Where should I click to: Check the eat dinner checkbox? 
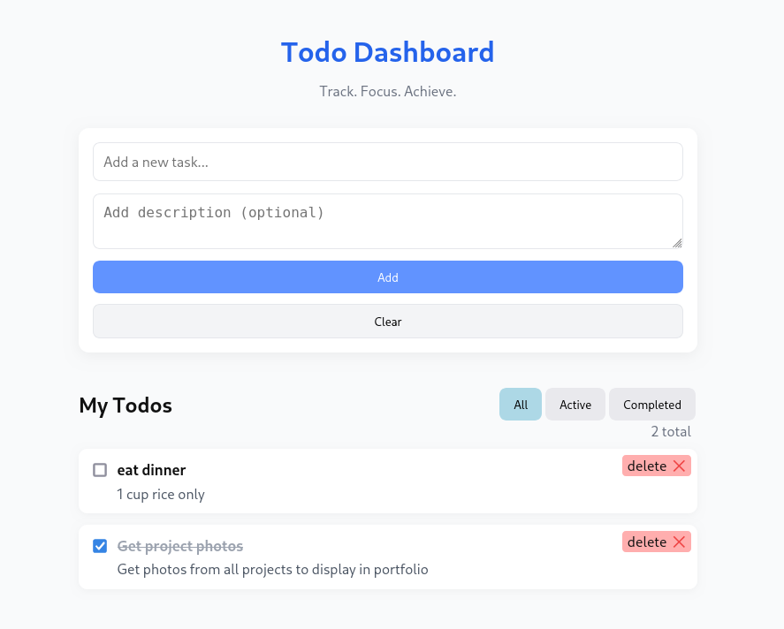coord(100,470)
